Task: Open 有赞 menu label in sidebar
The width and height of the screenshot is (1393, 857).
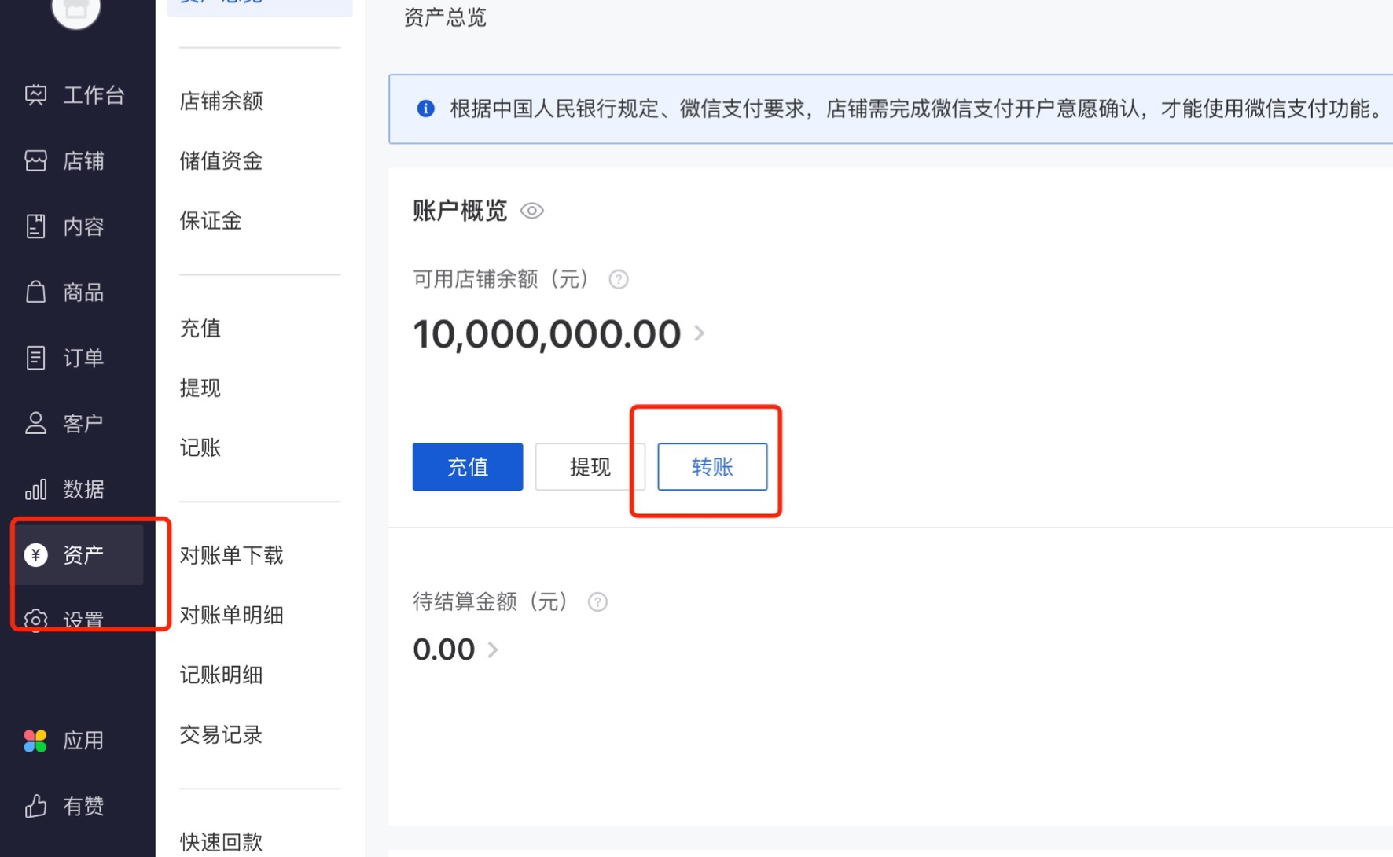Action: tap(84, 806)
